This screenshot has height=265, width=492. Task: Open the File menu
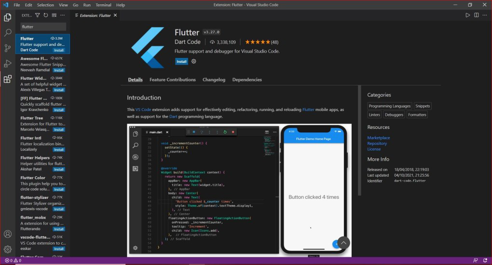pyautogui.click(x=16, y=5)
